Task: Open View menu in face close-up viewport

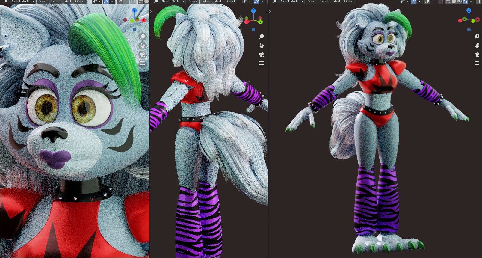Action: (43, 1)
